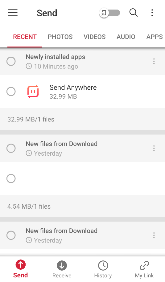Viewport: 165px width, 282px height.
Task: Select the blank 4.54 MB file circle
Action: click(x=11, y=178)
